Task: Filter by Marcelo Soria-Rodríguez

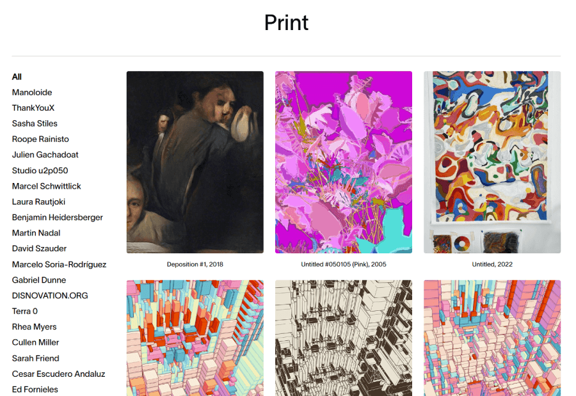Action: click(59, 264)
